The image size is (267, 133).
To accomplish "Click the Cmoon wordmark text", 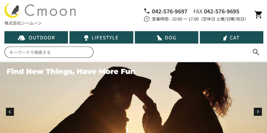I will click(x=50, y=11).
